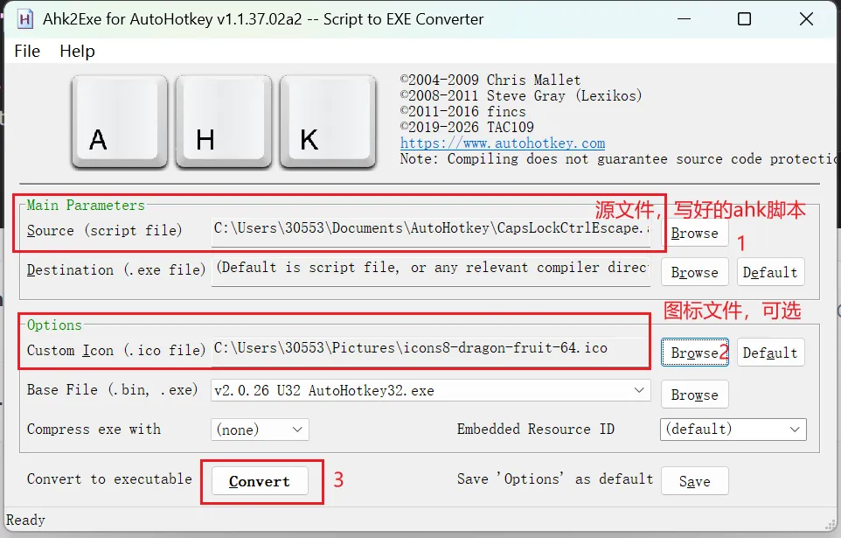The width and height of the screenshot is (841, 538).
Task: Click the Ahk2Exe title bar app icon
Action: click(24, 19)
